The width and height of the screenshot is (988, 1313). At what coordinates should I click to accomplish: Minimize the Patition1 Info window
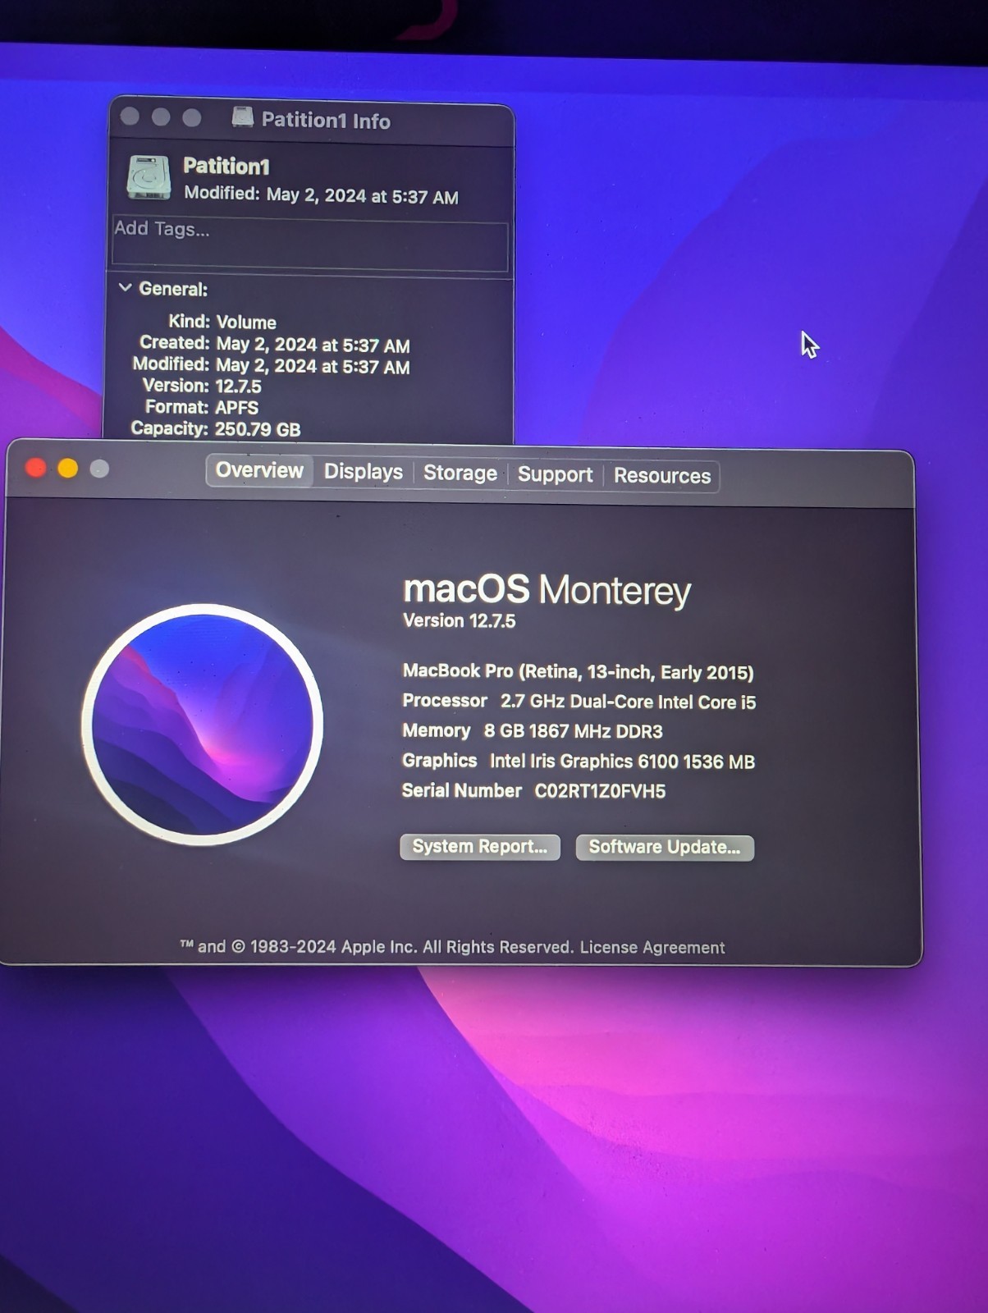[161, 117]
